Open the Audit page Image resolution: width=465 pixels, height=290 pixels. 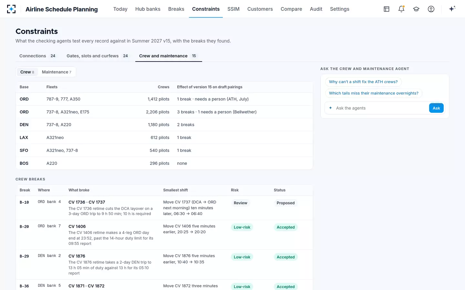click(316, 9)
